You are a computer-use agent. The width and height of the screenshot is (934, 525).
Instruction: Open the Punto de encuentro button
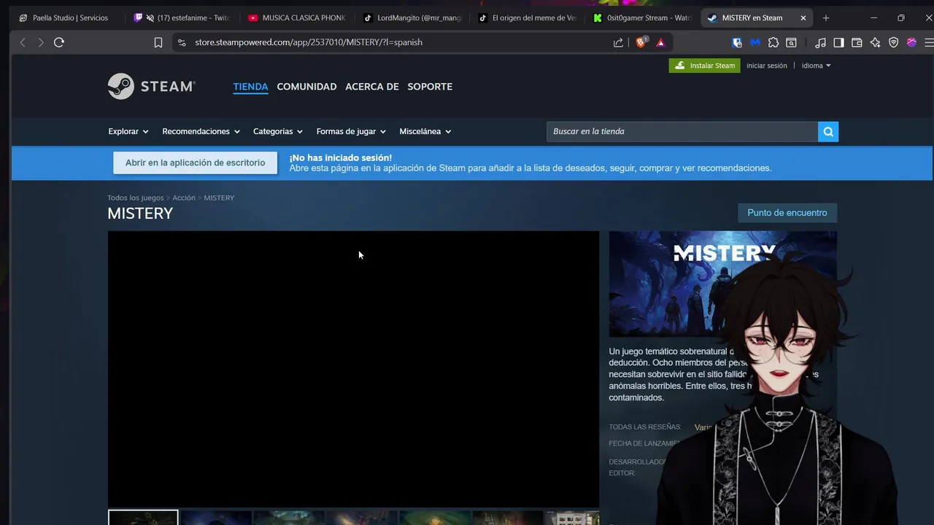click(787, 213)
